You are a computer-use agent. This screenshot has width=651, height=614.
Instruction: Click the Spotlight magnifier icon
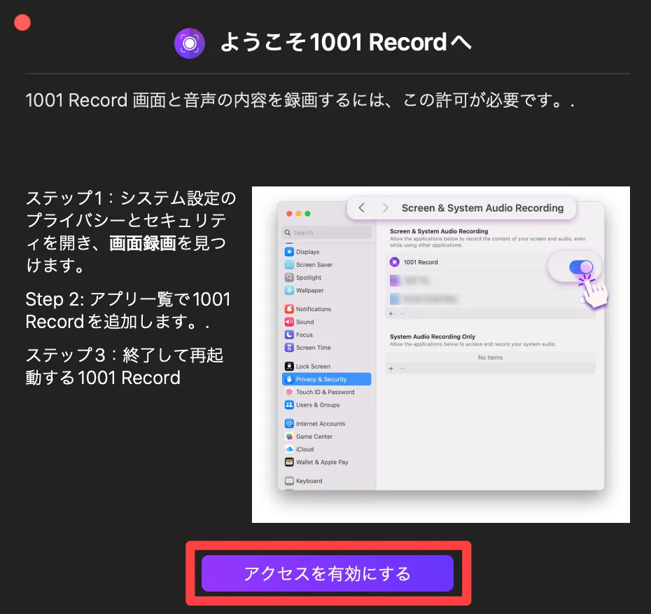click(x=289, y=278)
